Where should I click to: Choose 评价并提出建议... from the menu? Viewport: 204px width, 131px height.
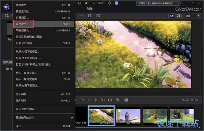[44, 109]
